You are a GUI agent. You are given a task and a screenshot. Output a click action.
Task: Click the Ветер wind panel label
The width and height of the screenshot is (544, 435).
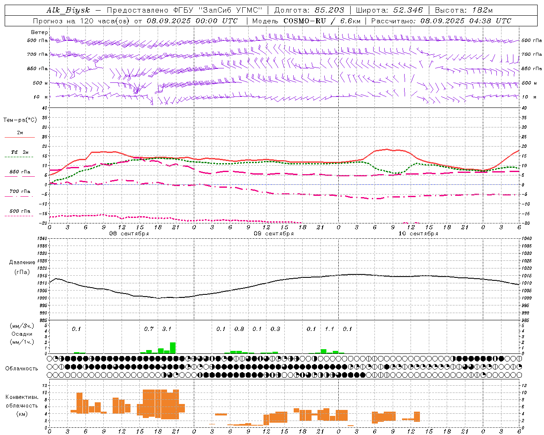point(39,32)
